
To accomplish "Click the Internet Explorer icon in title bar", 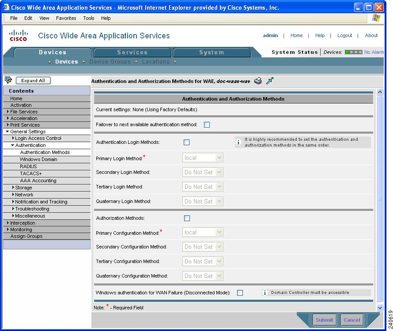I will click(x=6, y=7).
